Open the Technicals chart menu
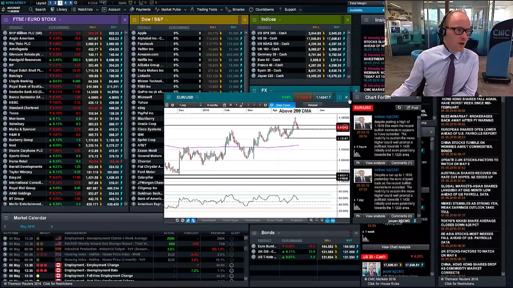Viewport: 513px width, 288px height. tap(252, 220)
